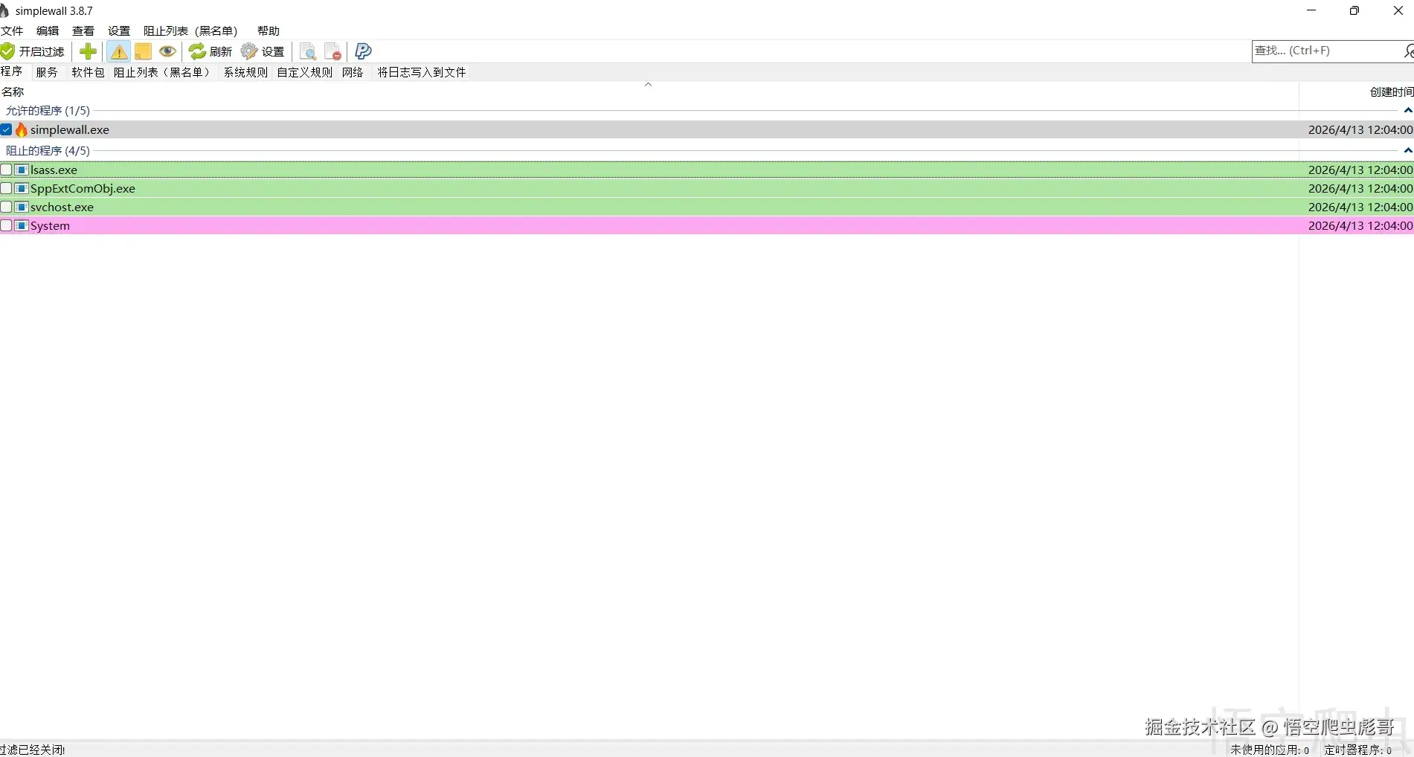Click the svchost.exe program icon
The height and width of the screenshot is (757, 1414).
coord(22,207)
